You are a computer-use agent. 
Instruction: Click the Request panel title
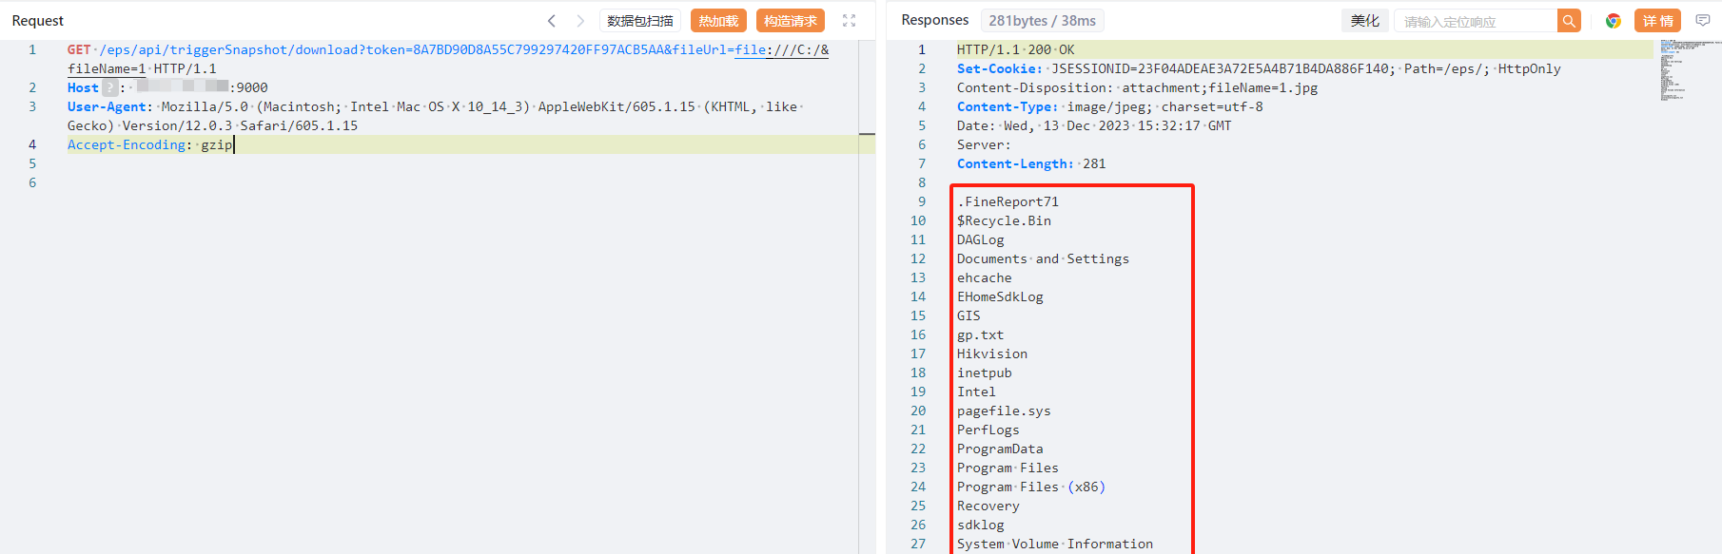click(x=38, y=21)
